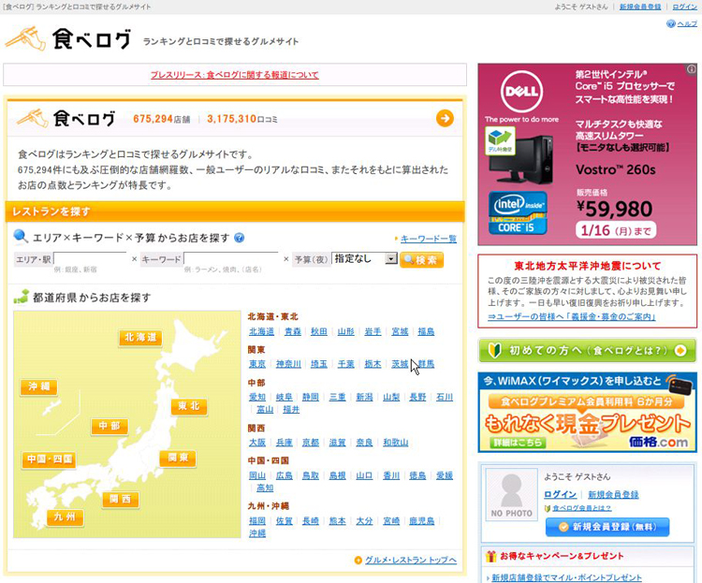Click the orange arrow circle icon
The height and width of the screenshot is (583, 702).
[x=445, y=118]
